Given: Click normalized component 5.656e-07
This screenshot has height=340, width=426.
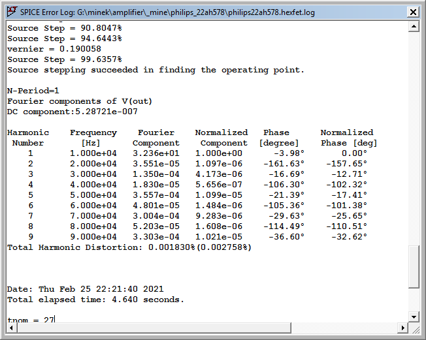Looking at the screenshot, I should [x=219, y=185].
